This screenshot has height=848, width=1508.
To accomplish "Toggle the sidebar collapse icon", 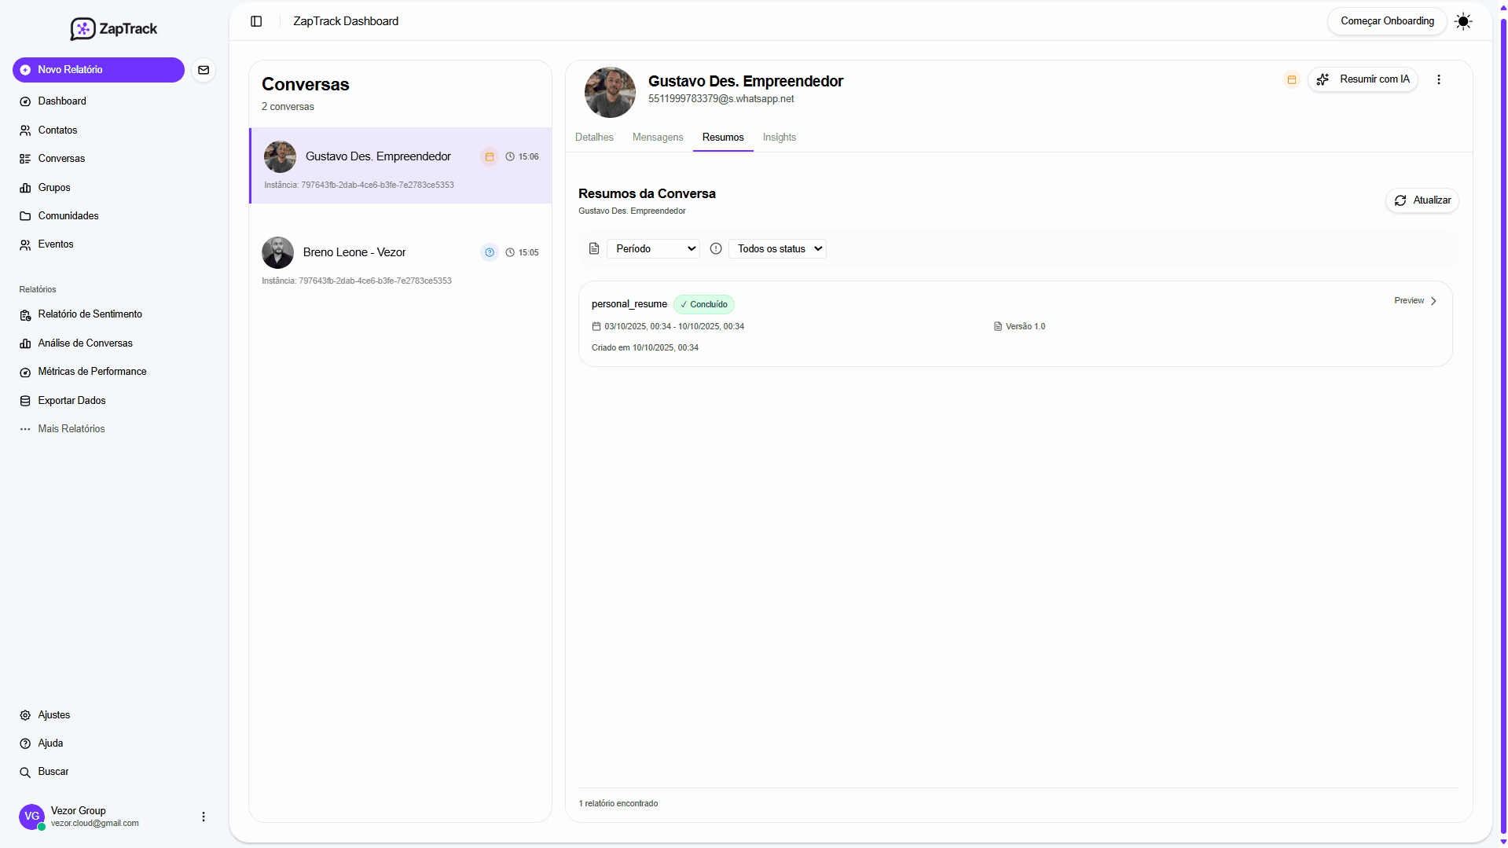I will coord(256,21).
